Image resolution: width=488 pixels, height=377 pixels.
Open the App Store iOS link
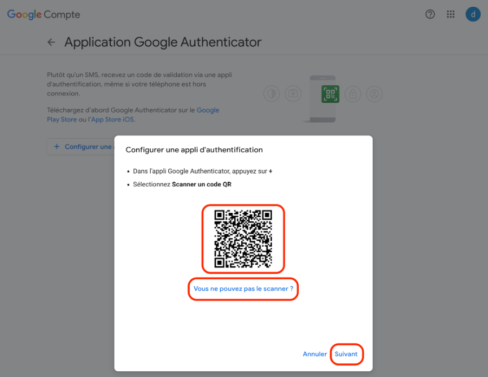(112, 120)
